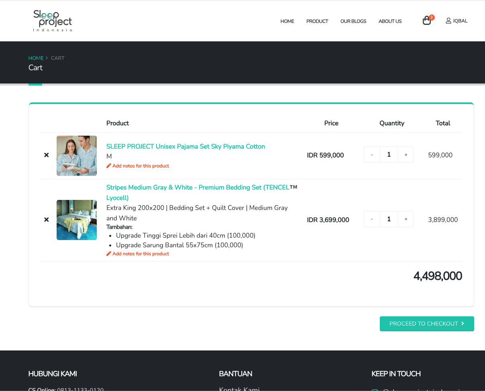This screenshot has height=391, width=485.
Task: Open the shopping cart bag icon
Action: 427,21
